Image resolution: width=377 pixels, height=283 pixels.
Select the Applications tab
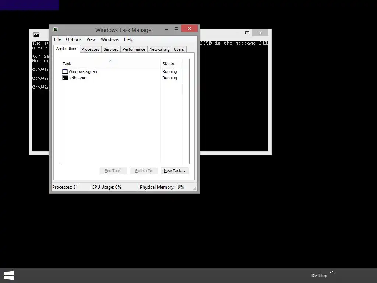tap(67, 49)
